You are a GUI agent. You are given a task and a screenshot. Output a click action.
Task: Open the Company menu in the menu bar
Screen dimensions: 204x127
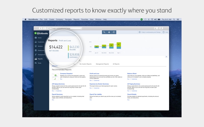pos(59,19)
